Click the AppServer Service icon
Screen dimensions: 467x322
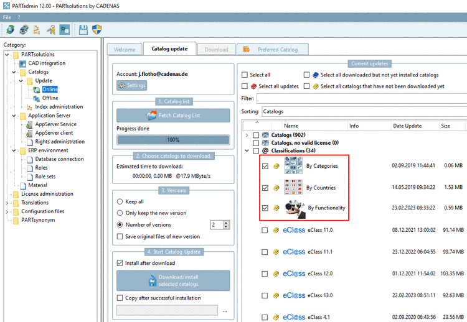pos(29,124)
